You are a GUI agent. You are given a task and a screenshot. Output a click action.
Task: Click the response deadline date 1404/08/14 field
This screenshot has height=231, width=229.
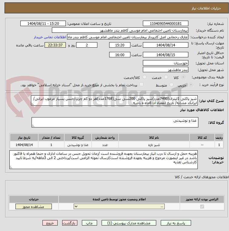[x=165, y=45]
